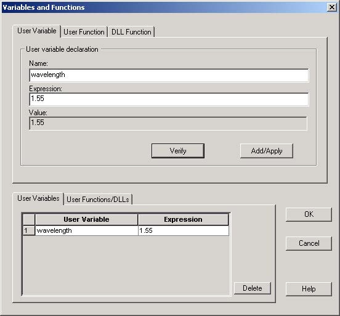This screenshot has width=340, height=316.
Task: Open the DLL Function tab
Action: point(131,32)
